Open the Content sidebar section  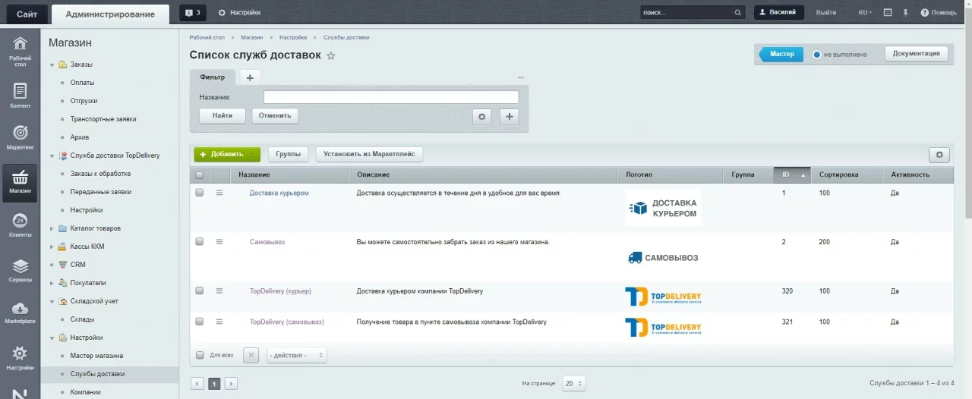pyautogui.click(x=20, y=96)
